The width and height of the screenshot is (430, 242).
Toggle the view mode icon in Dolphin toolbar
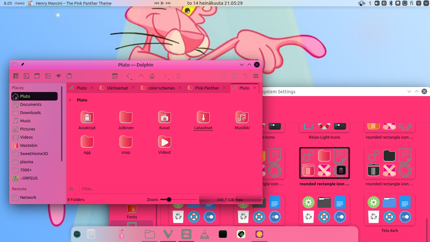(16, 76)
